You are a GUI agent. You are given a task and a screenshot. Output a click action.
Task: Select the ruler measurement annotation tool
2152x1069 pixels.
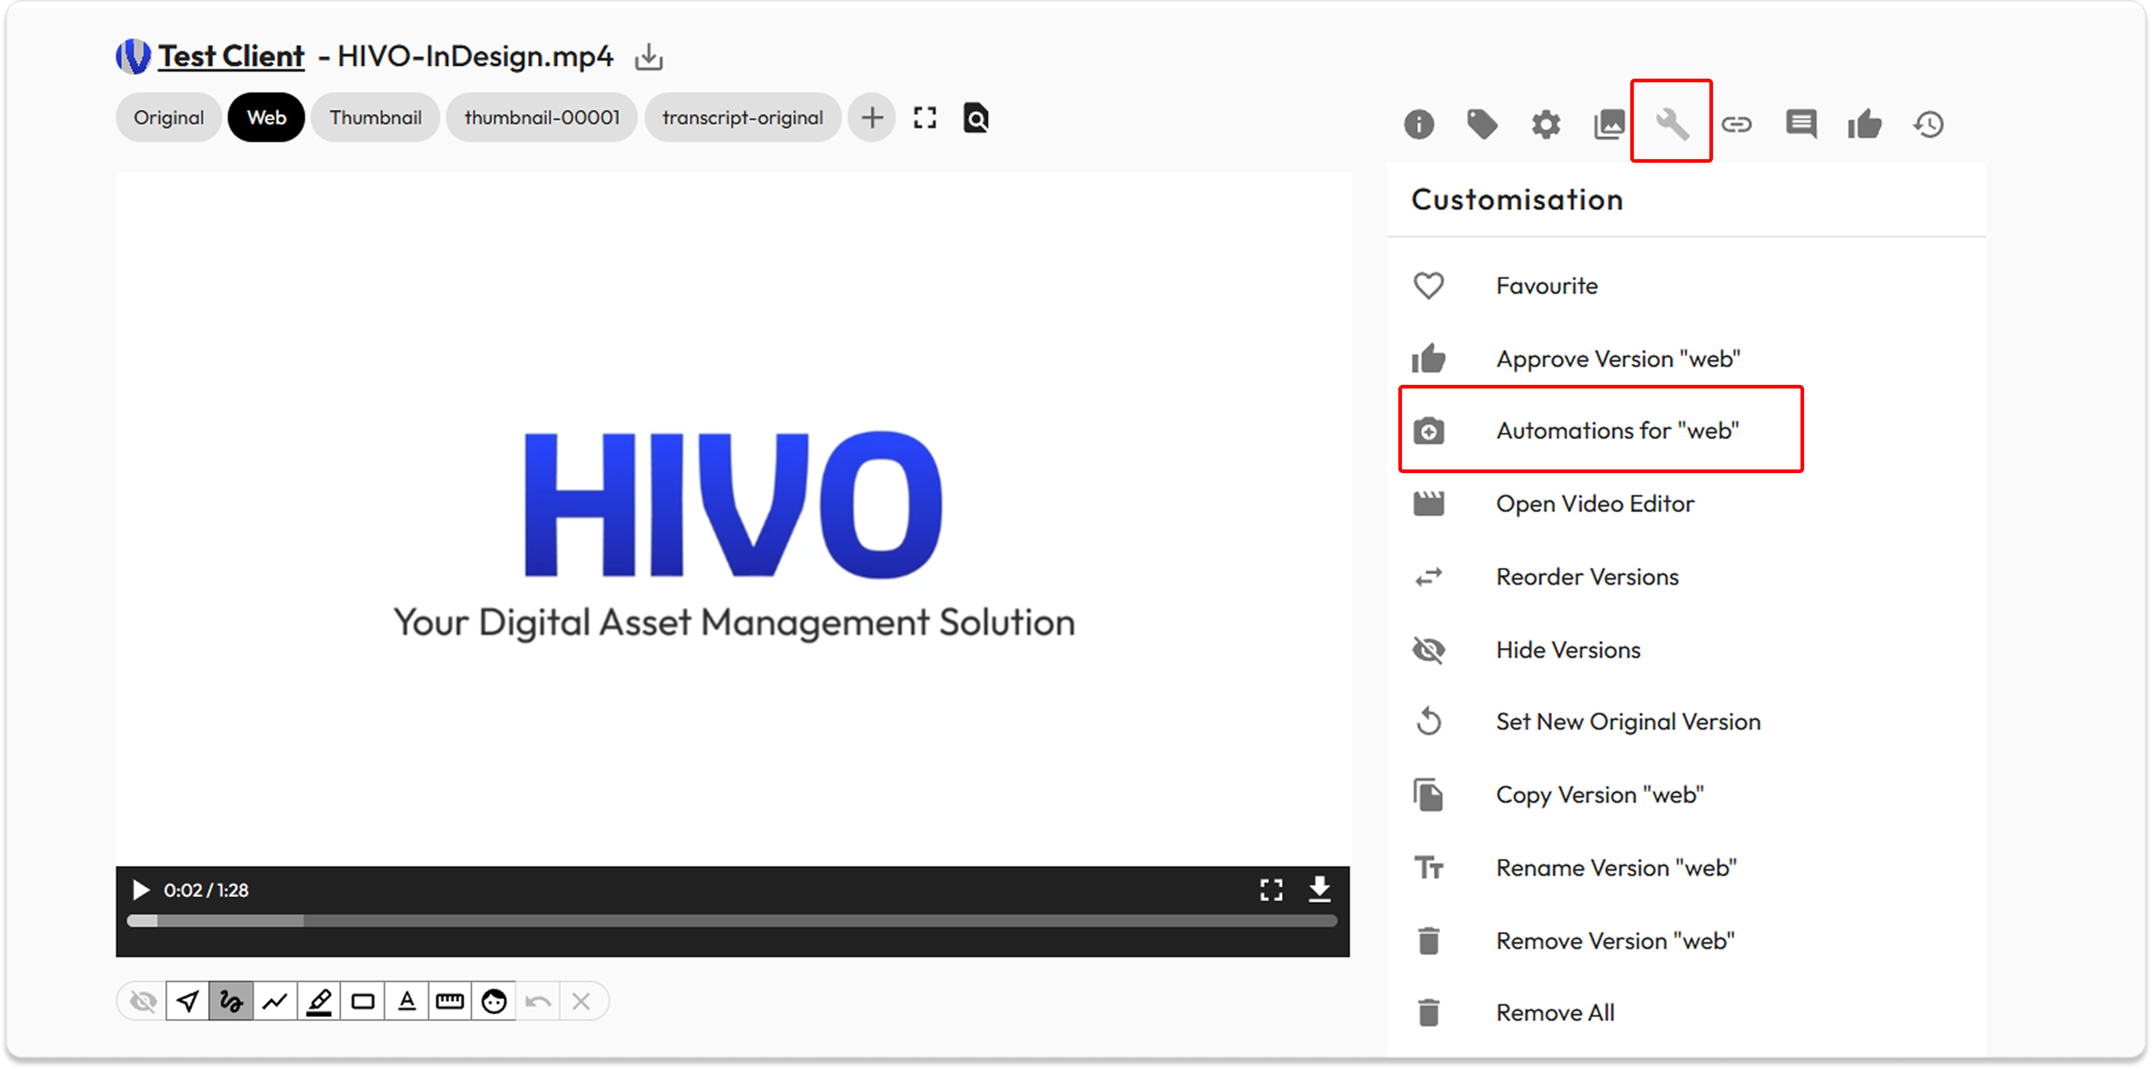point(449,1001)
